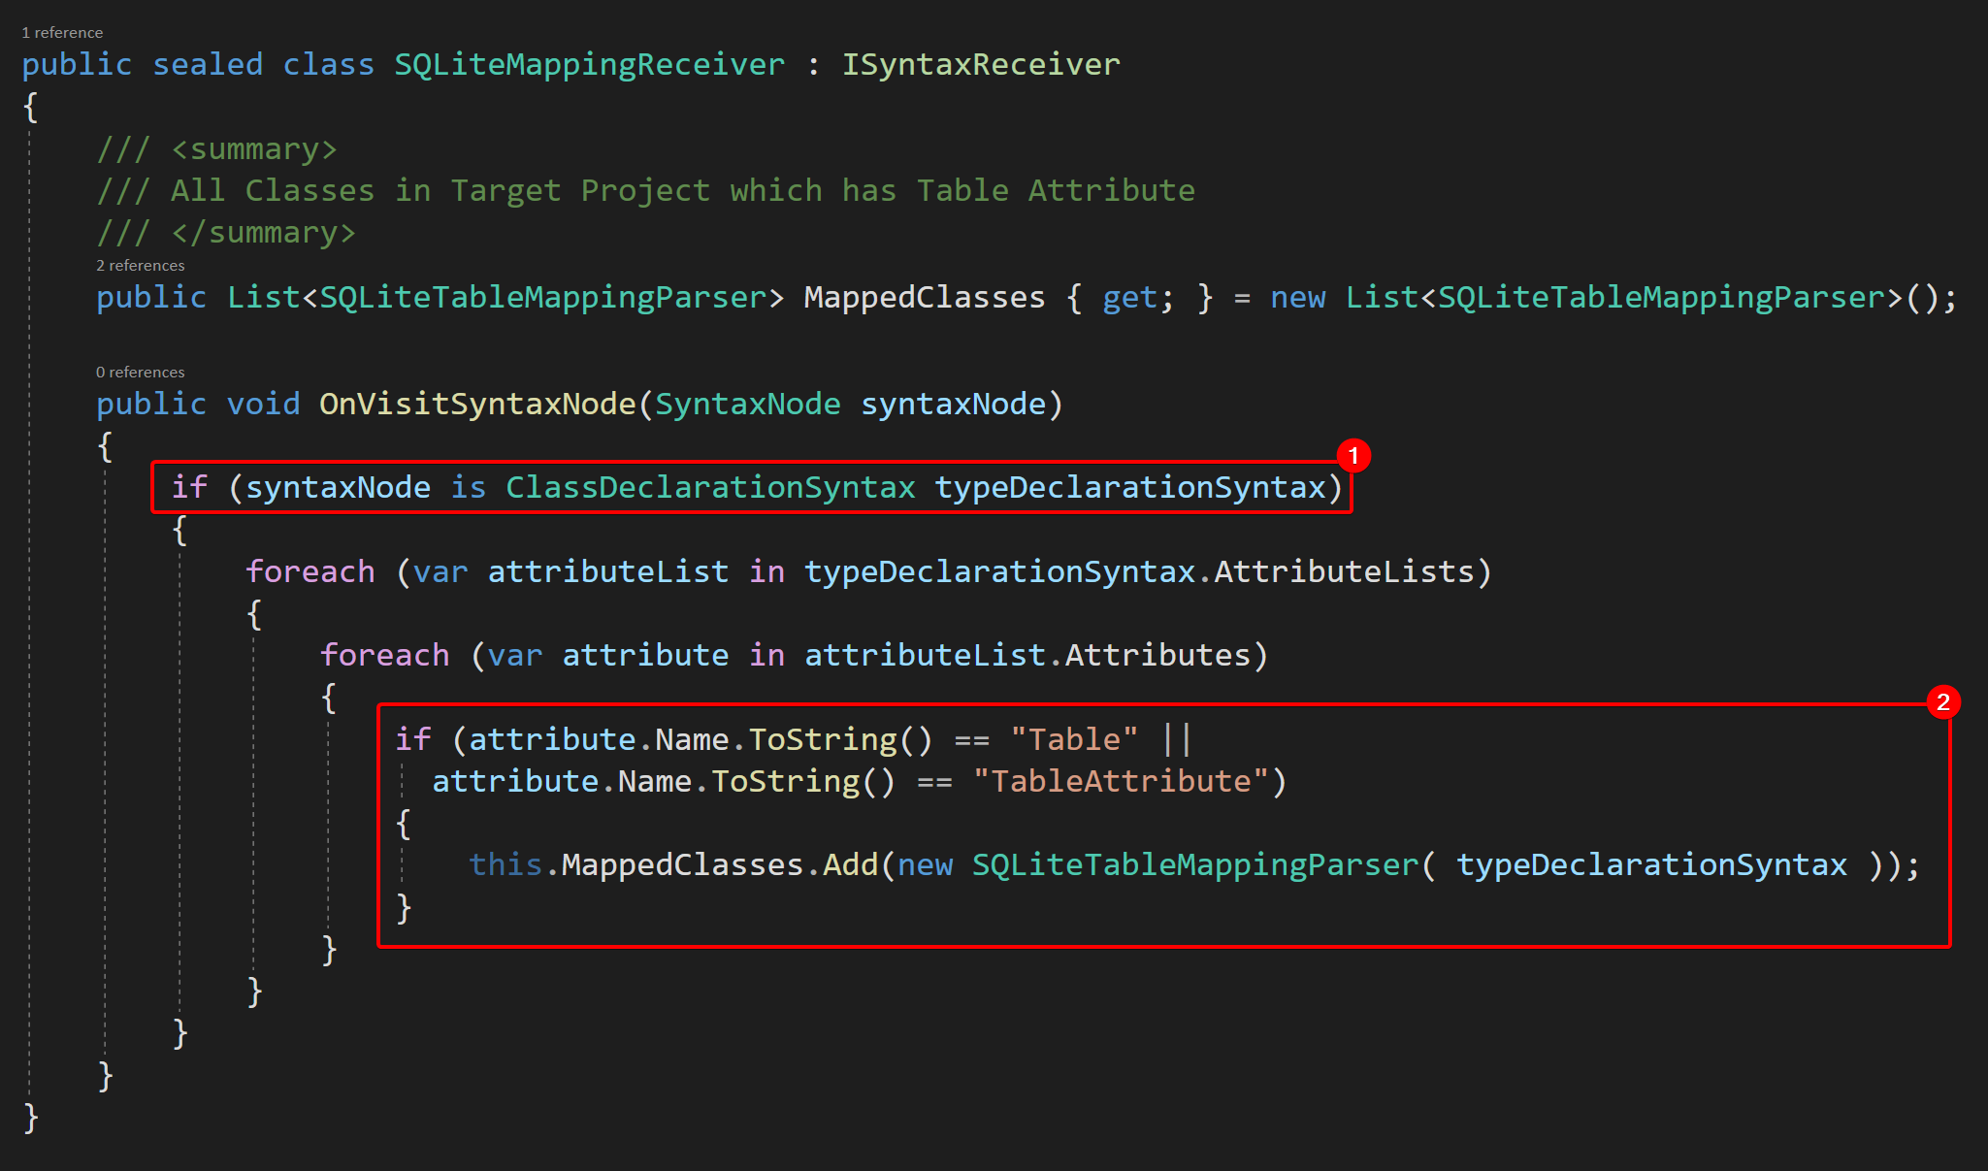The width and height of the screenshot is (1988, 1171).
Task: Click the closing brace of the class
Action: pos(28,1118)
